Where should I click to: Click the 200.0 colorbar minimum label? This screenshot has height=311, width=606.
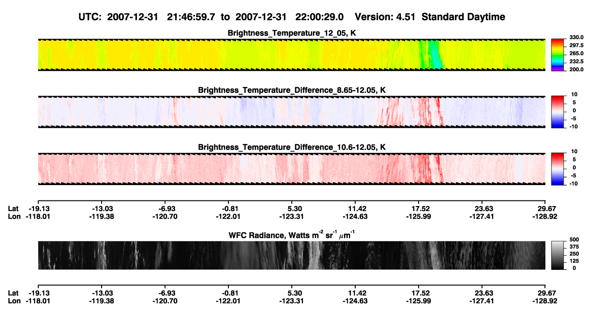pyautogui.click(x=577, y=69)
